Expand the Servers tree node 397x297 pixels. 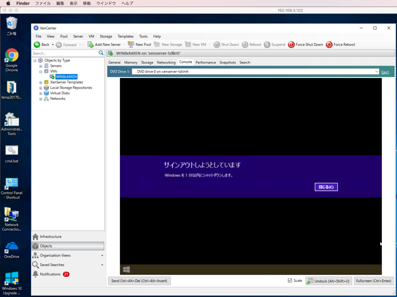[40, 66]
